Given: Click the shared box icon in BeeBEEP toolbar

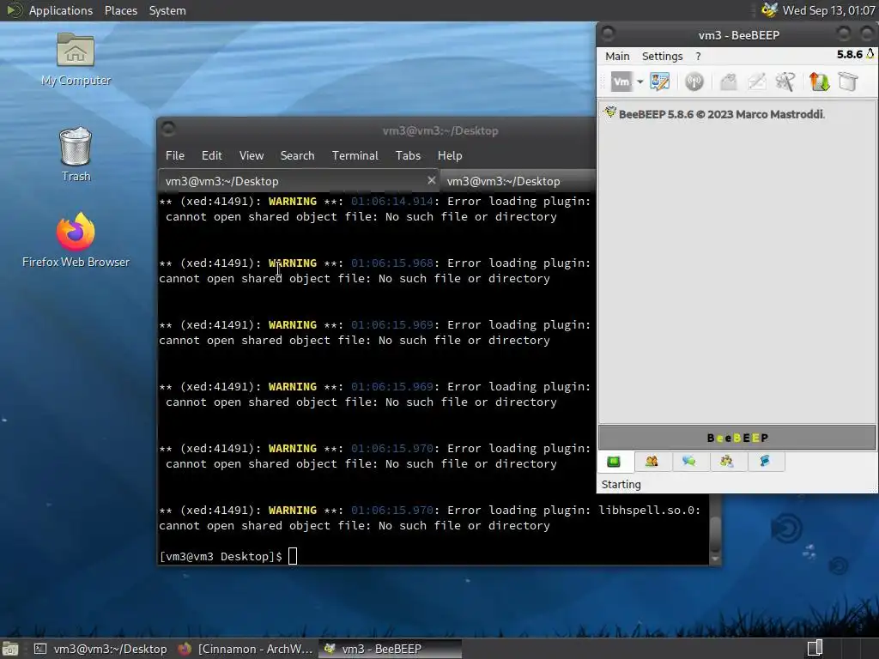Looking at the screenshot, I should click(848, 82).
